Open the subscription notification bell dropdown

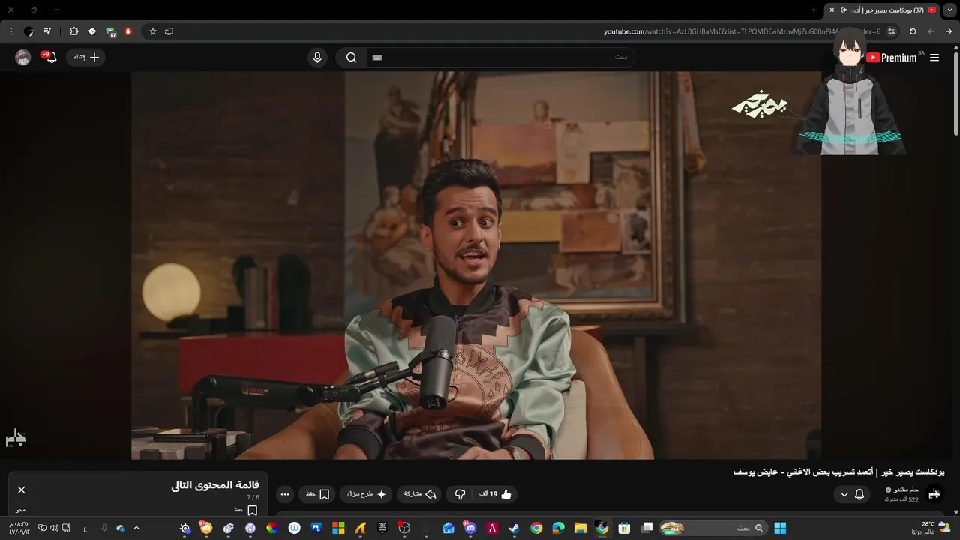tap(852, 494)
